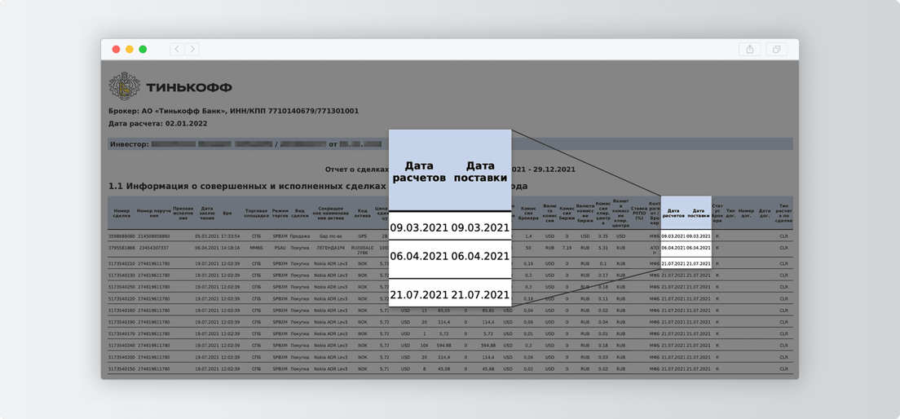This screenshot has width=900, height=419.
Task: Click the PSAU trading mode cell
Action: pos(280,248)
